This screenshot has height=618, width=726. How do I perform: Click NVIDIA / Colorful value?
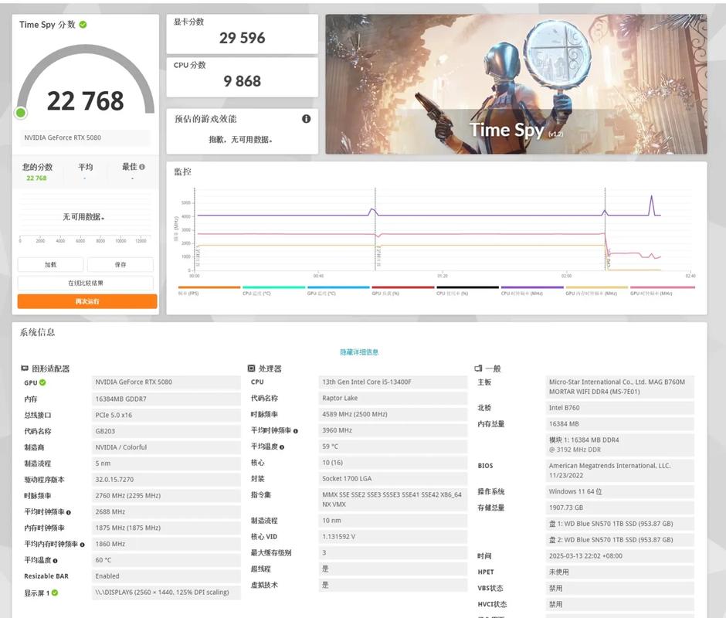[x=166, y=447]
